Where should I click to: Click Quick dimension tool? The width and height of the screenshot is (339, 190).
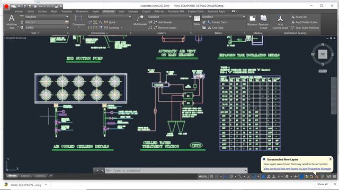point(110,22)
